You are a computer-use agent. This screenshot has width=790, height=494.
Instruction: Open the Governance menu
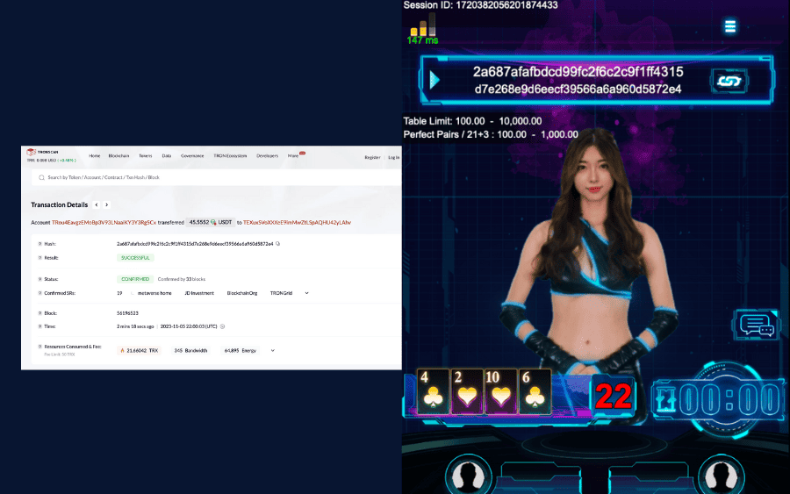click(192, 155)
